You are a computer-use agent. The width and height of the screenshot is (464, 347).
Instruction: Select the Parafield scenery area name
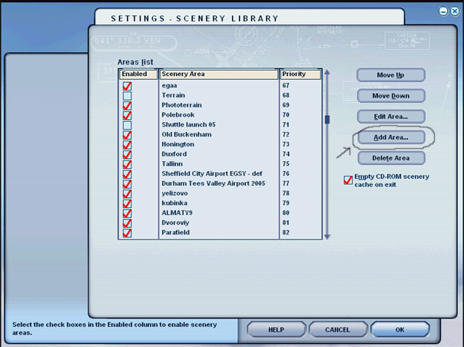[x=175, y=232]
